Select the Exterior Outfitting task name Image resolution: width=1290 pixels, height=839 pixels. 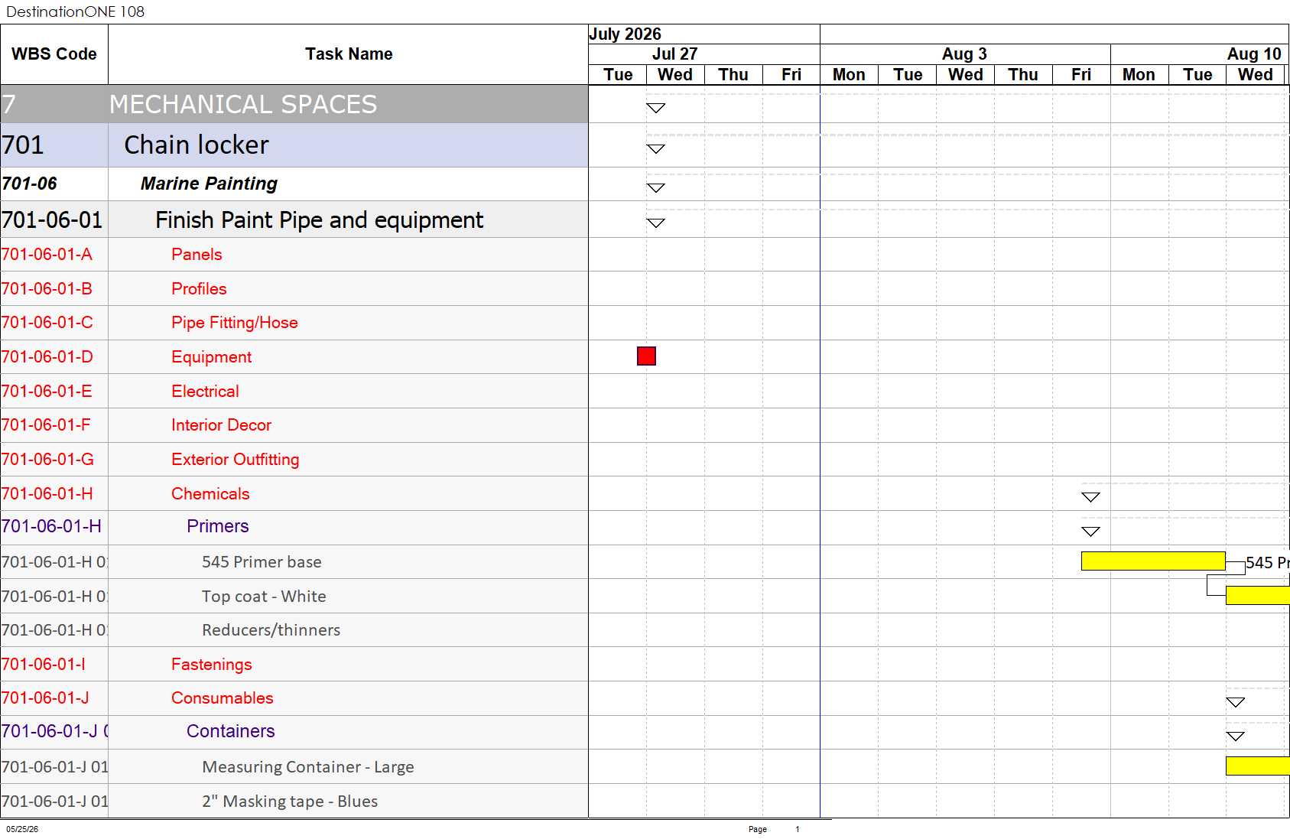235,460
